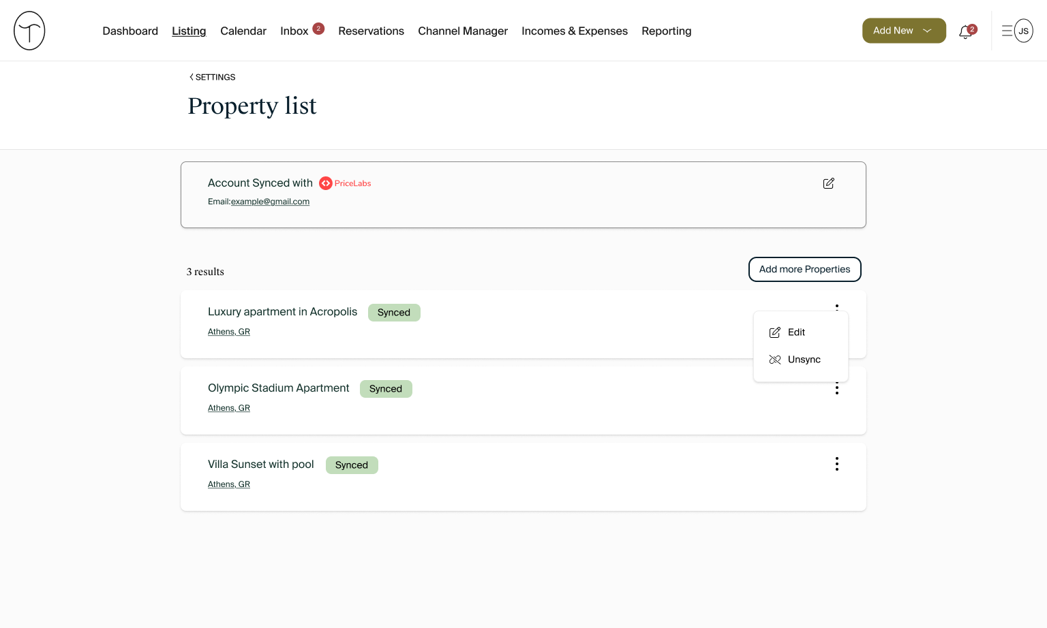Click the company logo icon
The height and width of the screenshot is (628, 1047).
point(29,31)
